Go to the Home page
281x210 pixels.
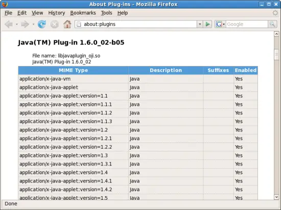click(x=67, y=24)
